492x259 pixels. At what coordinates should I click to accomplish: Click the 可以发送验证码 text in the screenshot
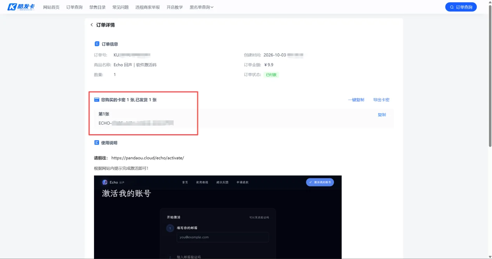[259, 218]
